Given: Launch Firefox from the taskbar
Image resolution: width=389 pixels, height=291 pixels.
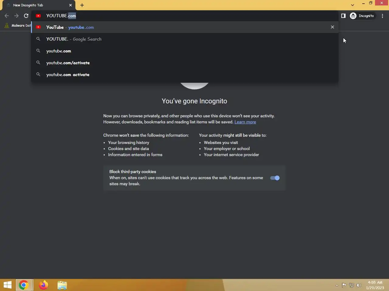Looking at the screenshot, I should click(x=43, y=285).
